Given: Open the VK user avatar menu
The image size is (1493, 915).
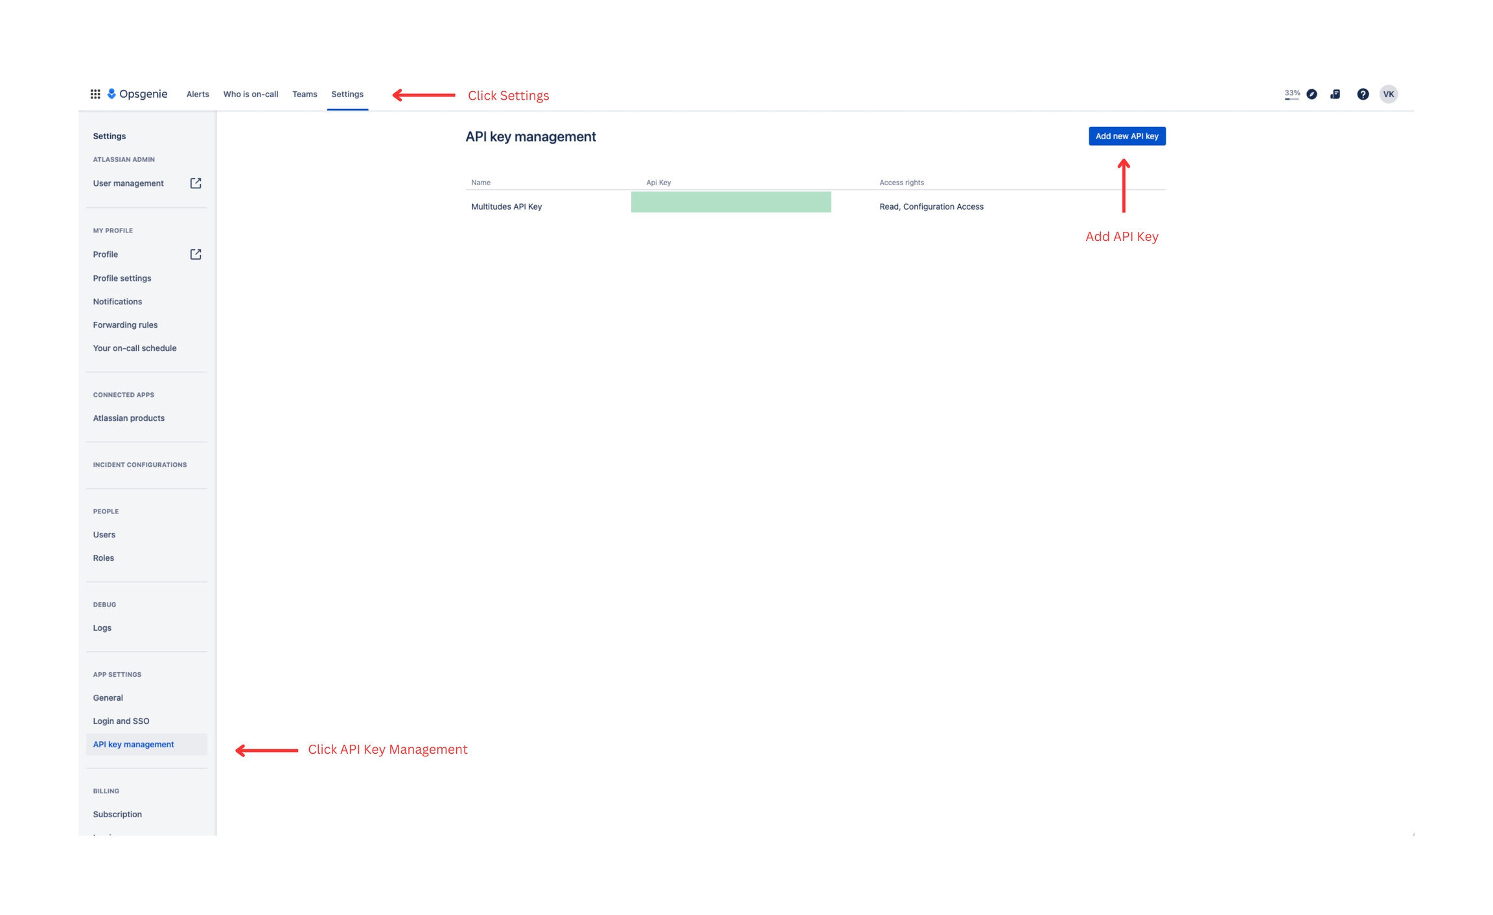Looking at the screenshot, I should click(1388, 94).
